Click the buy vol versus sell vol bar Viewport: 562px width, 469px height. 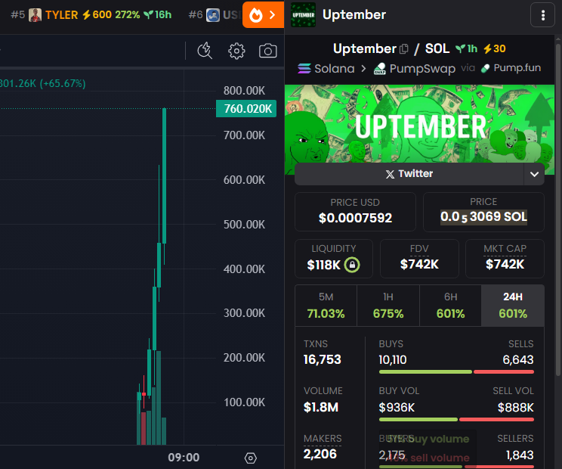click(x=456, y=420)
